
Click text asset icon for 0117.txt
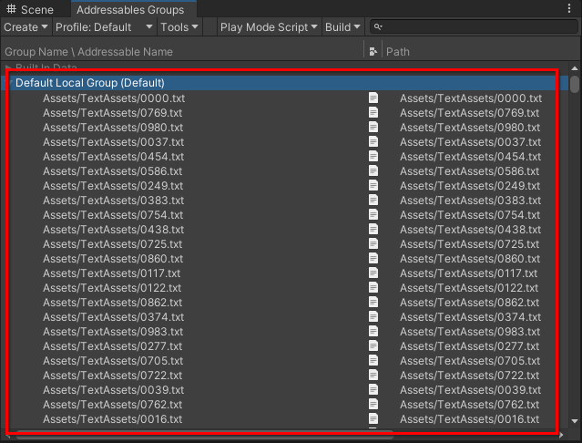373,273
